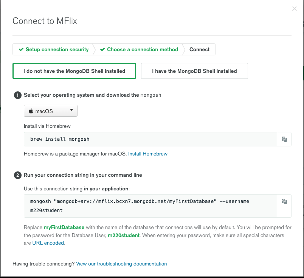
Task: Click the green myFirstDatabase text
Action: 64,228
